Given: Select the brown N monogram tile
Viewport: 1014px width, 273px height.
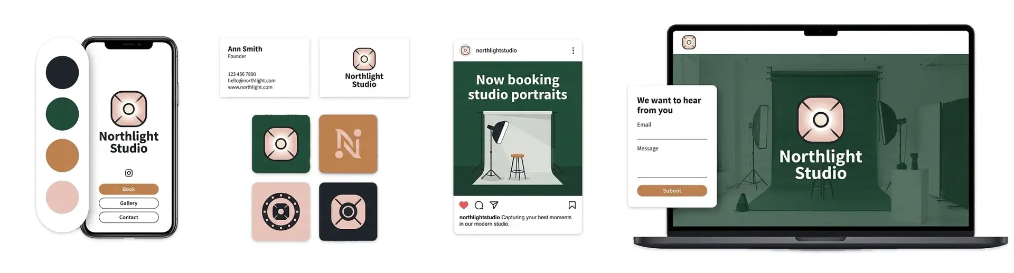Looking at the screenshot, I should 348,144.
